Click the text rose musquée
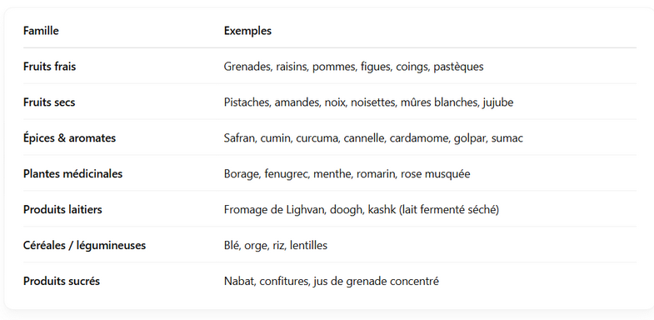Screen dimensions: 654x320 click(x=436, y=174)
